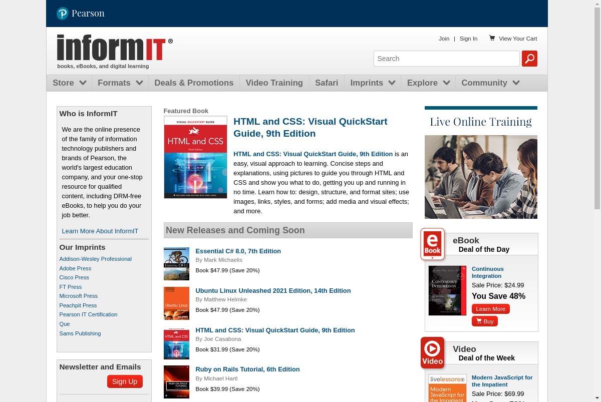Screen dimensions: 601x402
Task: Go to Video Training section
Action: click(x=274, y=83)
